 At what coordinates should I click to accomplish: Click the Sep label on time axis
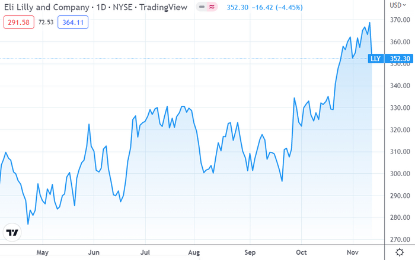tap(250, 252)
